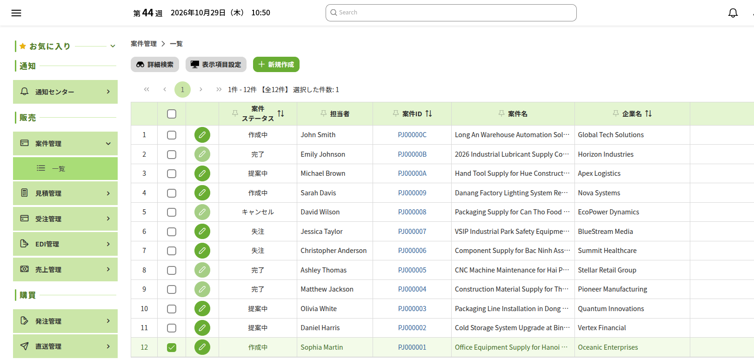Go to next page arrow
Viewport: 754px width, 359px height.
(200, 89)
